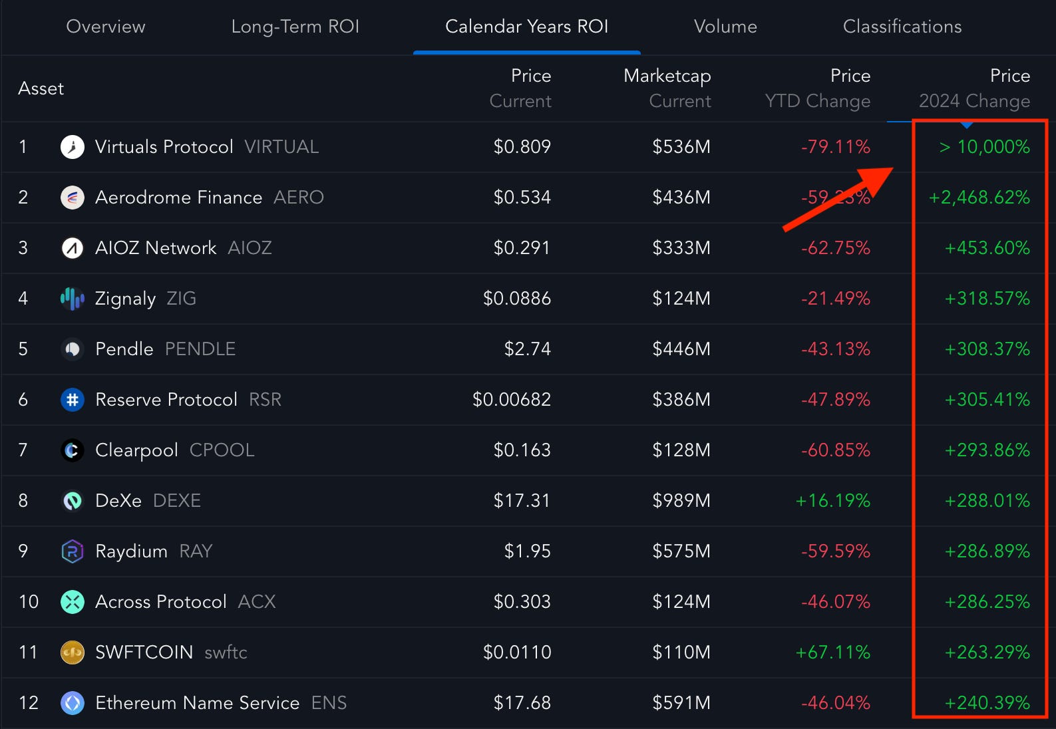Screen dimensions: 1056x729
Task: Click the Zignaly logo icon
Action: tap(73, 298)
